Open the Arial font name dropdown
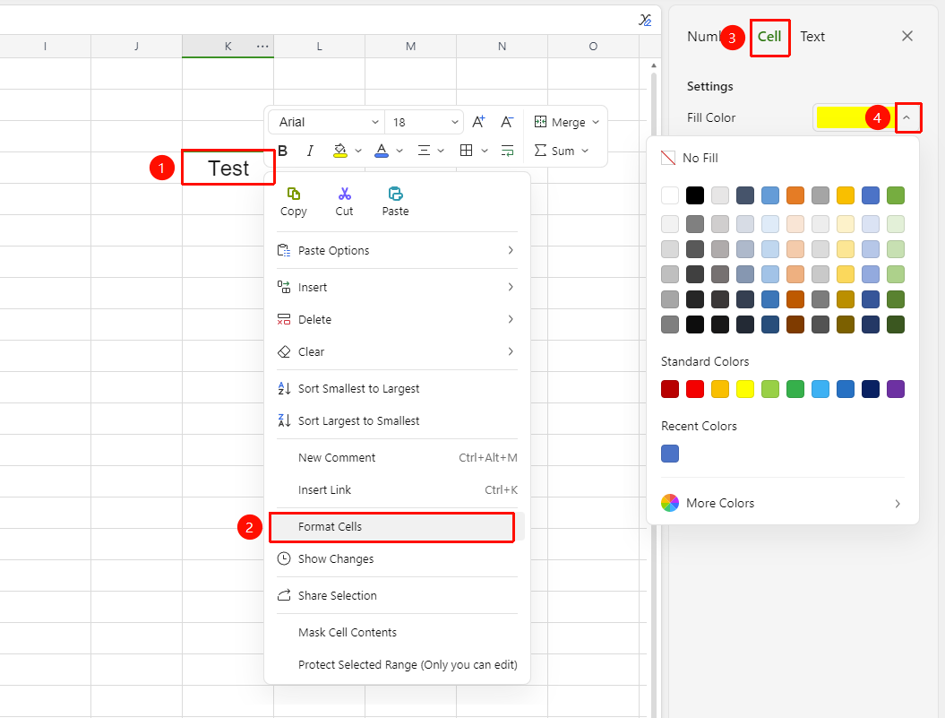The image size is (945, 718). [x=326, y=122]
